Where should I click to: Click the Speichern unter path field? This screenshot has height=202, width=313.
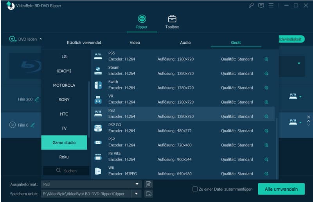pyautogui.click(x=86, y=194)
